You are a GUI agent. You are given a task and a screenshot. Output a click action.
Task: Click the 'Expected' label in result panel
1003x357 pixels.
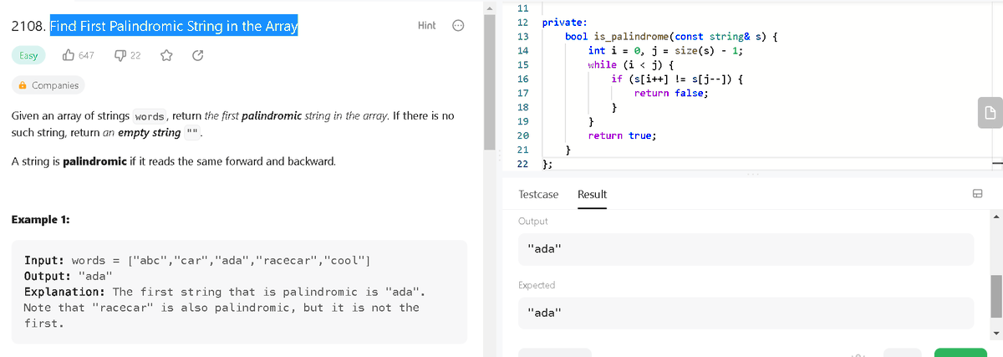(x=537, y=285)
